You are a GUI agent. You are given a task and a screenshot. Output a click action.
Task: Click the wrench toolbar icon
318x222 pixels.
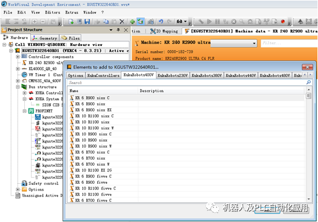201,21
